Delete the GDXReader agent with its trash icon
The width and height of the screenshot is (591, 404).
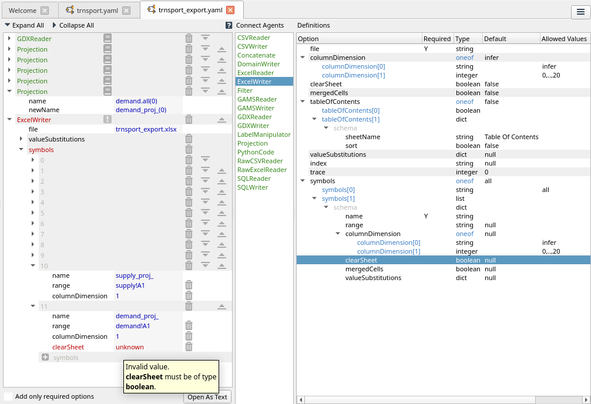pyautogui.click(x=189, y=39)
